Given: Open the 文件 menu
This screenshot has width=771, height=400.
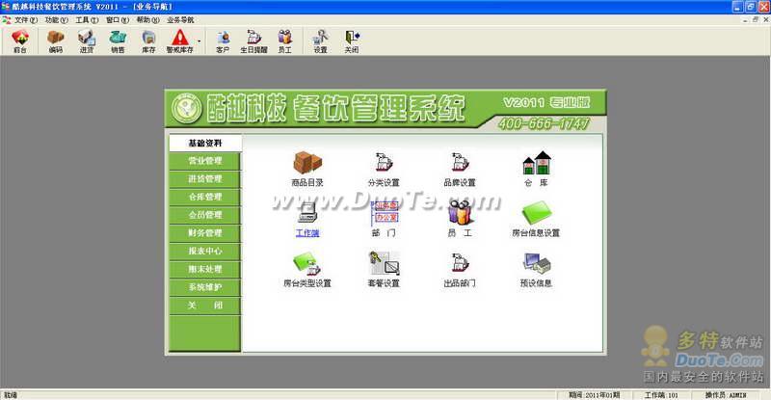Looking at the screenshot, I should (x=26, y=20).
